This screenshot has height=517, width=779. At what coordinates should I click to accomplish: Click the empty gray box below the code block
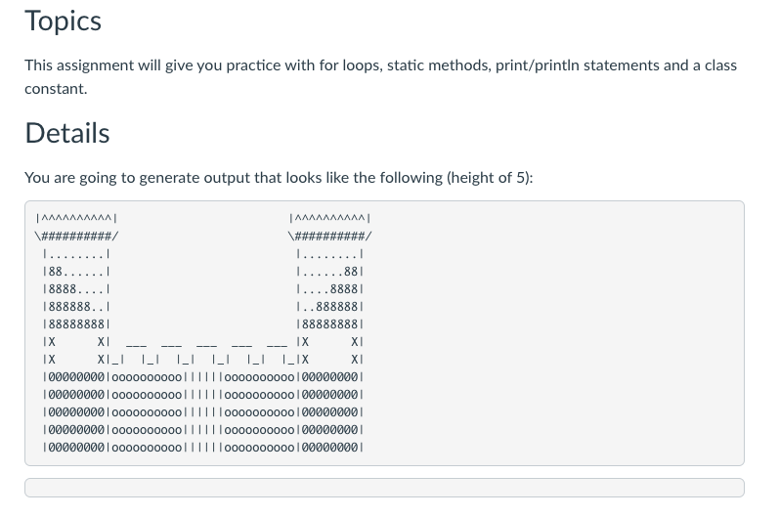coord(384,488)
